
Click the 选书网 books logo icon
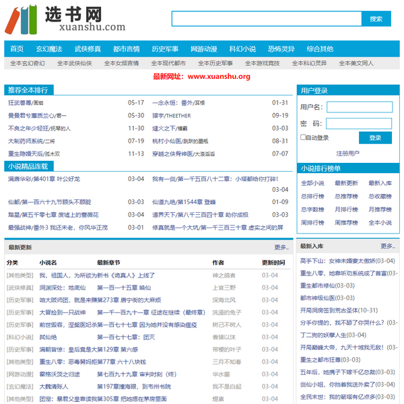pyautogui.click(x=22, y=20)
